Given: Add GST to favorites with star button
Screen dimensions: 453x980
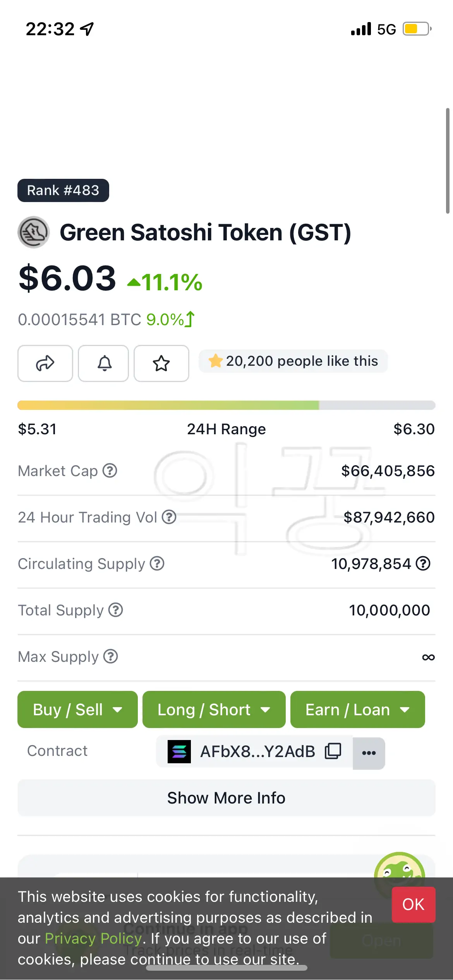Looking at the screenshot, I should tap(161, 363).
